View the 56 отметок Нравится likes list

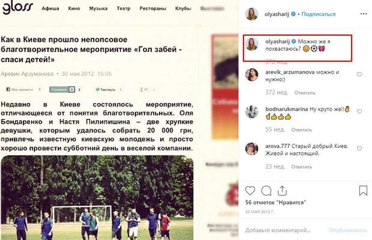(x=275, y=203)
